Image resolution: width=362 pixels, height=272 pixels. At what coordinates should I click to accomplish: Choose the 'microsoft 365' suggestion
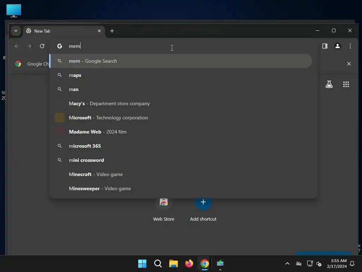(x=181, y=146)
